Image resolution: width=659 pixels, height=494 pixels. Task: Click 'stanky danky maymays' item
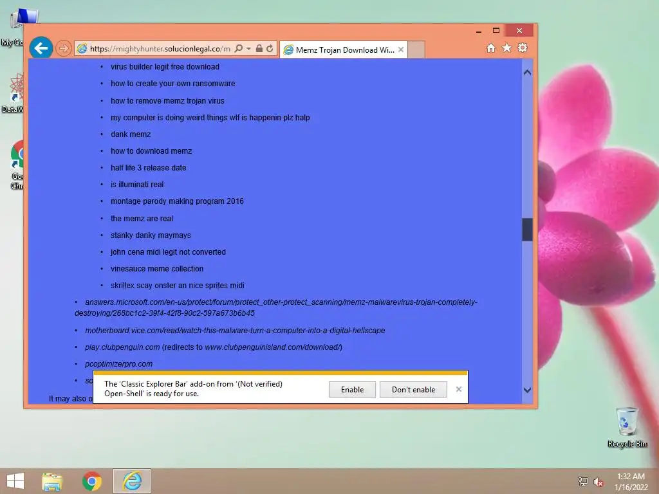(151, 235)
